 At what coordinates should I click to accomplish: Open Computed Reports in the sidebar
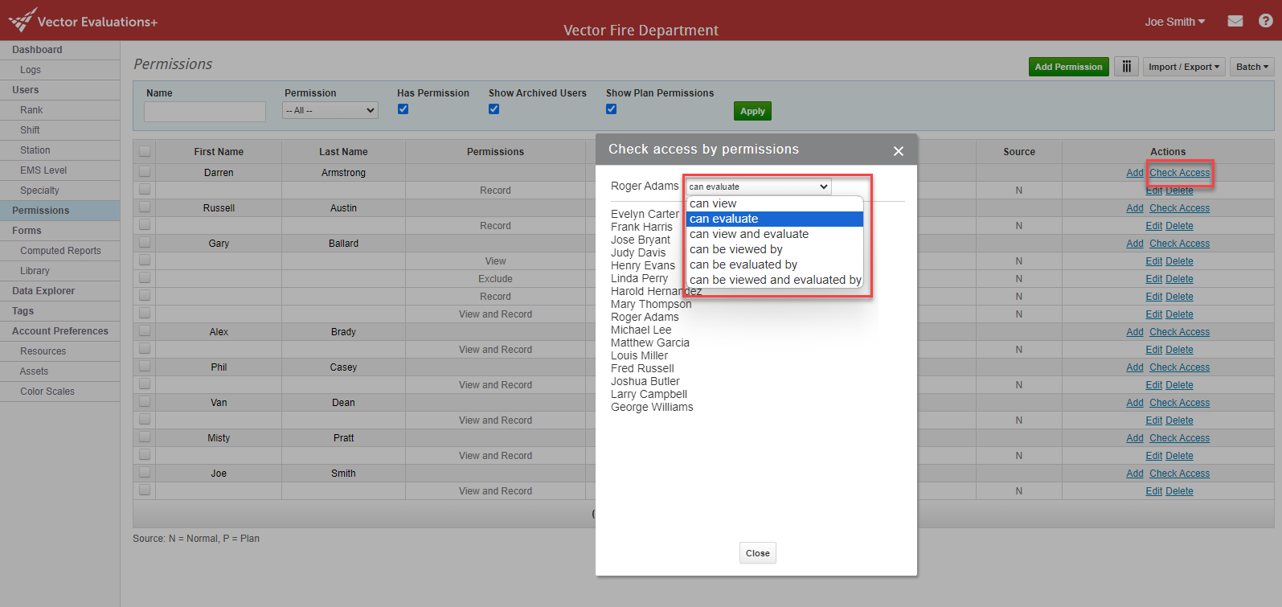(60, 251)
